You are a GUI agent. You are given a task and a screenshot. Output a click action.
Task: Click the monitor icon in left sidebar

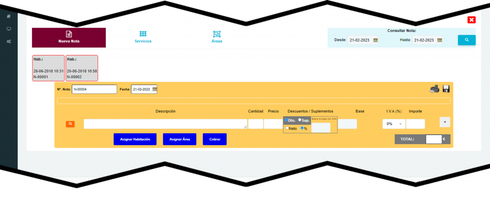point(9,29)
